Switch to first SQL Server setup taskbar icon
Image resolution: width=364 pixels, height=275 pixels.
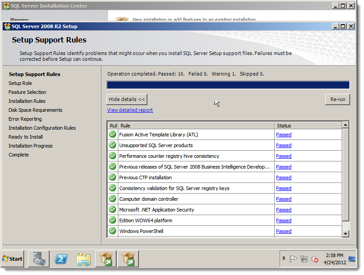105,259
